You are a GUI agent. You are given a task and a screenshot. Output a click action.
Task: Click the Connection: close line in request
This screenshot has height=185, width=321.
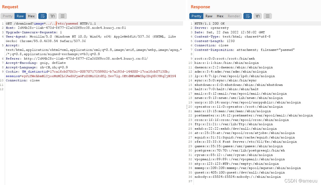(x=23, y=80)
